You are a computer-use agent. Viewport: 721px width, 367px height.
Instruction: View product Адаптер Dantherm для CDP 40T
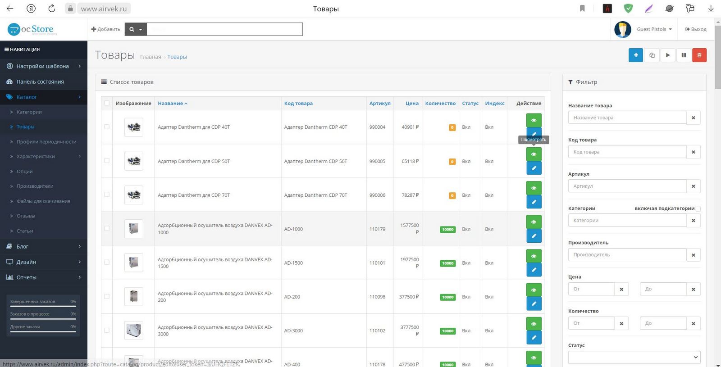(x=534, y=120)
